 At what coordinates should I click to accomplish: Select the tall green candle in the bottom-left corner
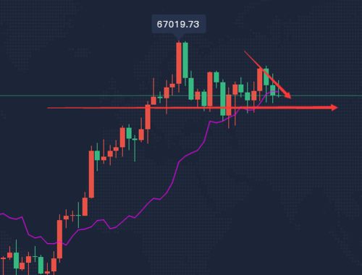click(16, 261)
